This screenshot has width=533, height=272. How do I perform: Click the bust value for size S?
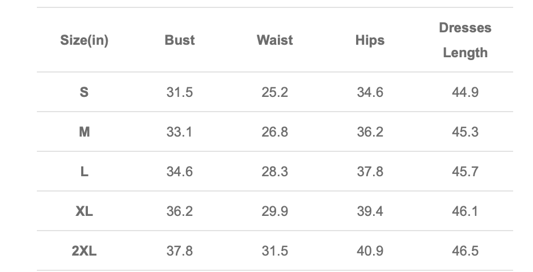click(180, 92)
